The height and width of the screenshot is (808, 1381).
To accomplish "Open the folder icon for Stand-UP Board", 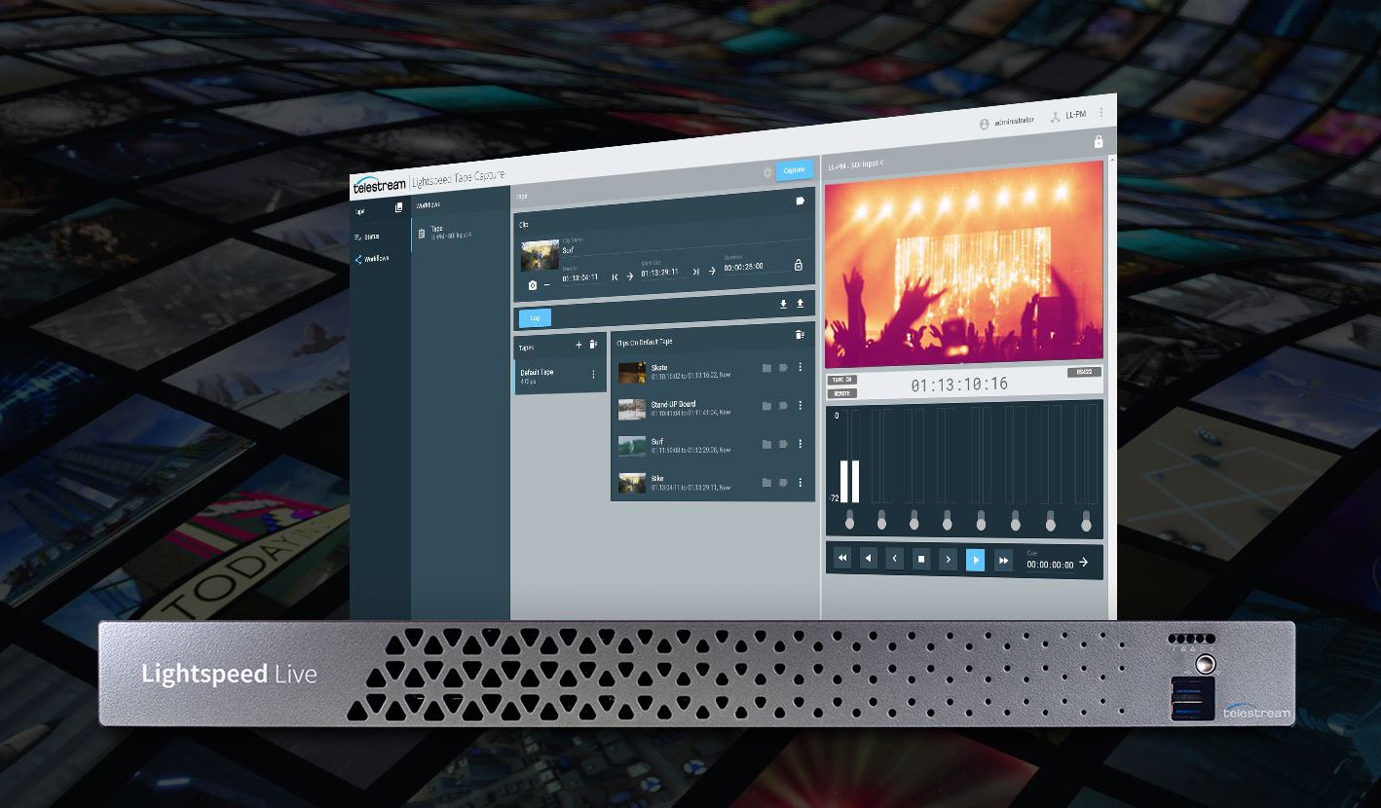I will point(766,406).
